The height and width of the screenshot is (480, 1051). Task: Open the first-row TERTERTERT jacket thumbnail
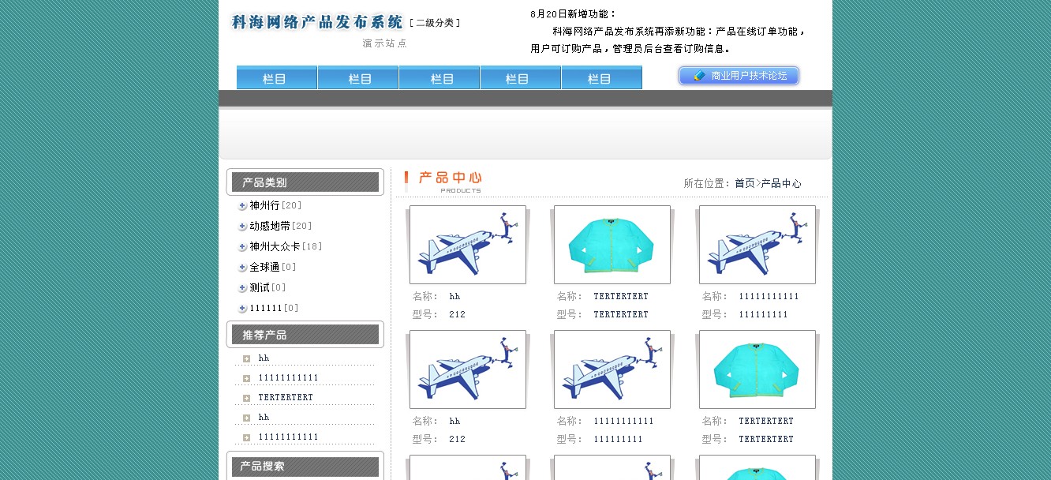[612, 245]
